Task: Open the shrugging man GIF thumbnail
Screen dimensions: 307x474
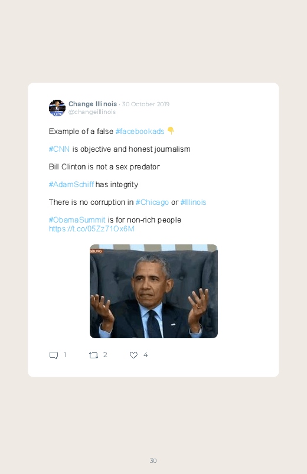Action: point(153,291)
